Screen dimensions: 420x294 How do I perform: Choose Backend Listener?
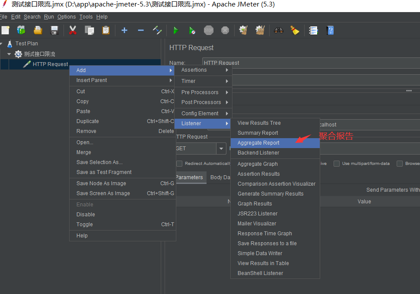(x=275, y=153)
